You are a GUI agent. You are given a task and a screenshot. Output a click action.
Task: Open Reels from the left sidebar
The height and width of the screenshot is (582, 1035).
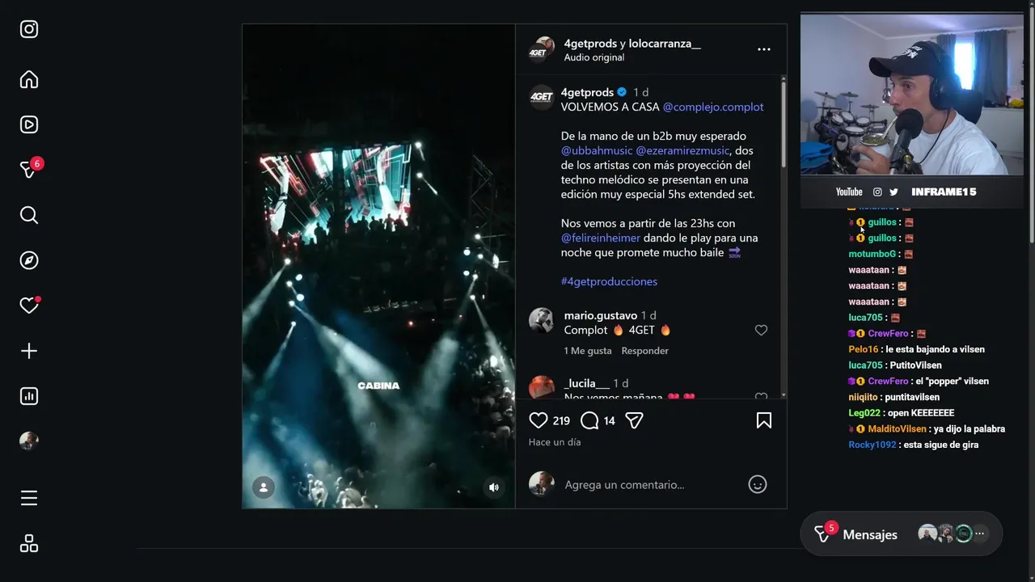(x=29, y=124)
